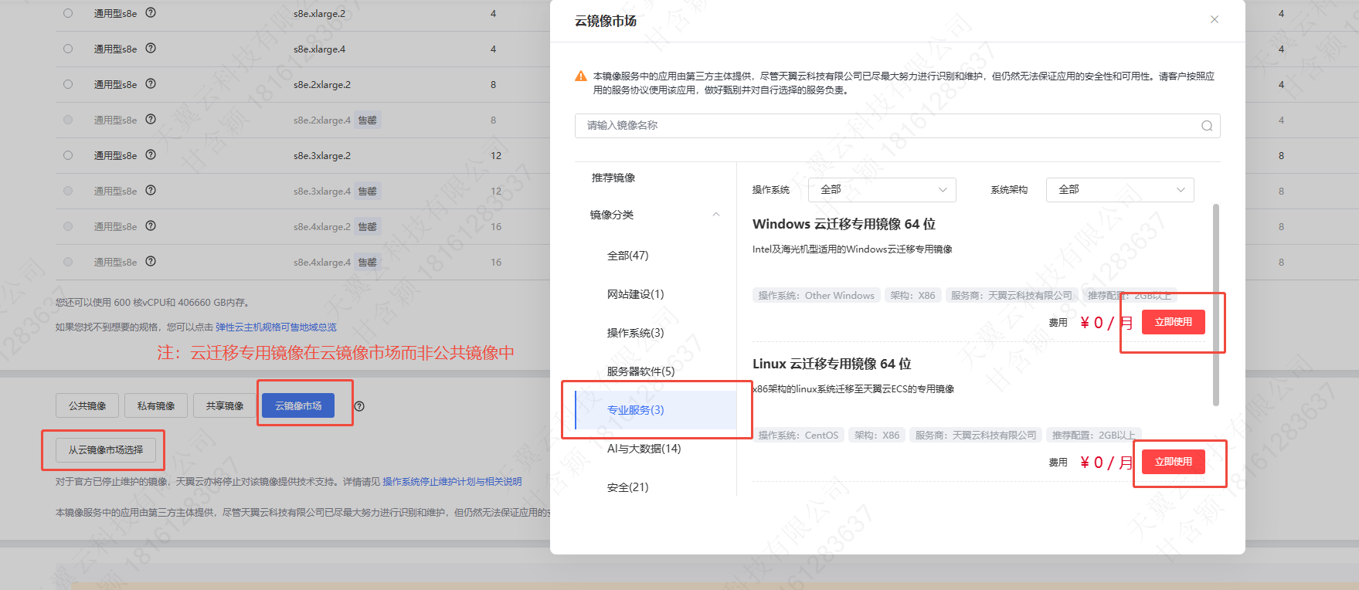Screen dimensions: 1359x590
Task: Click the 推荐配置: 2GB以上 tag of Linux image
Action: [x=1094, y=436]
